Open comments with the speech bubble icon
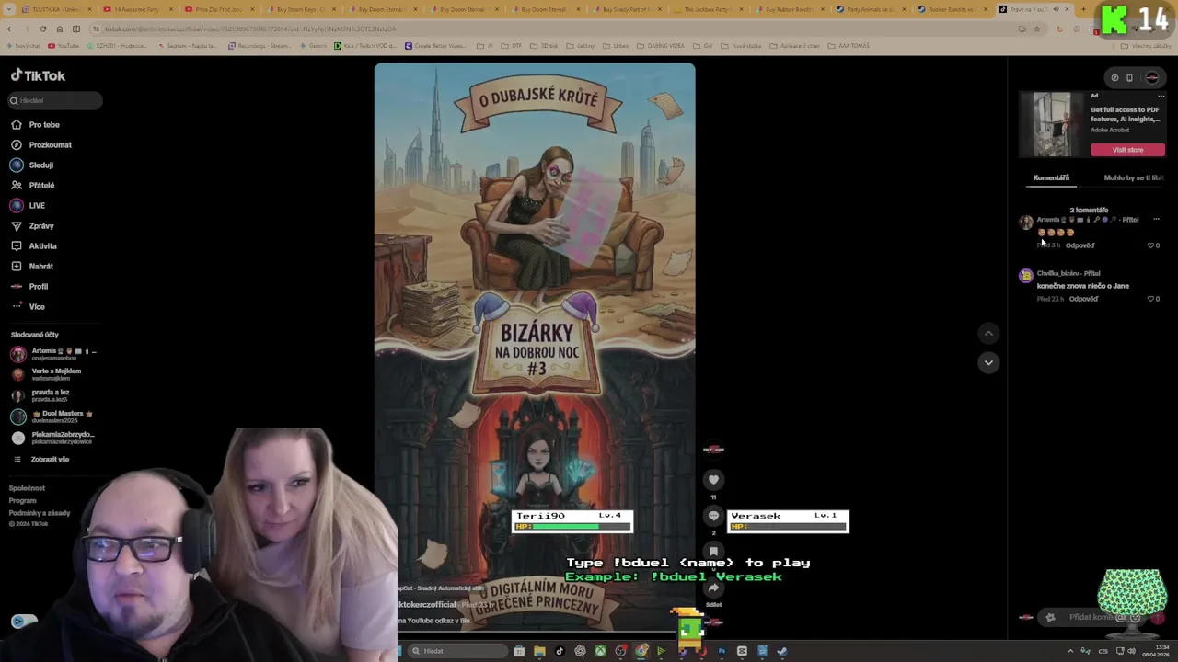Image resolution: width=1178 pixels, height=662 pixels. click(x=713, y=516)
